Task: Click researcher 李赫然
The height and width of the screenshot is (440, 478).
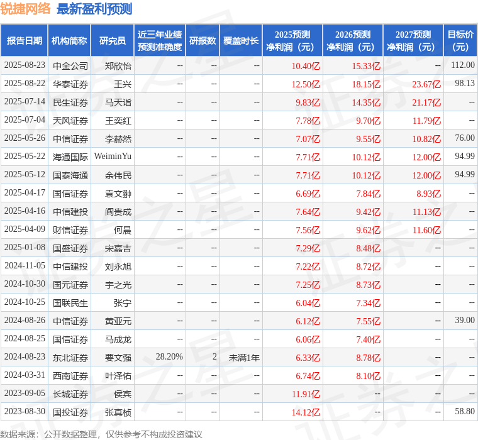Action: click(118, 139)
